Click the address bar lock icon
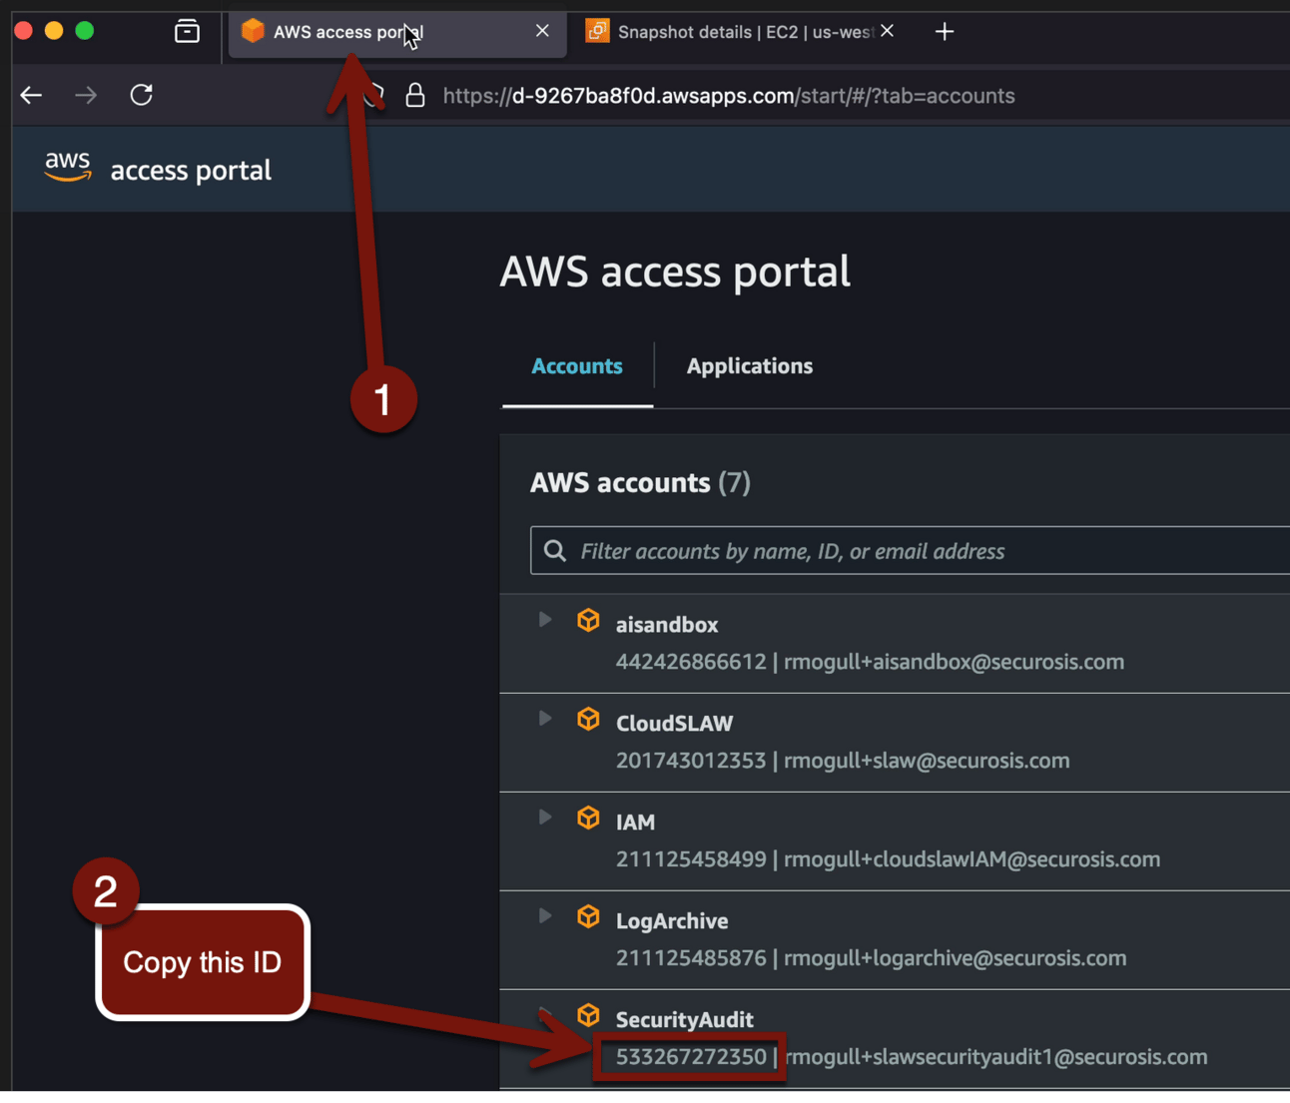The height and width of the screenshot is (1103, 1290). click(x=415, y=96)
